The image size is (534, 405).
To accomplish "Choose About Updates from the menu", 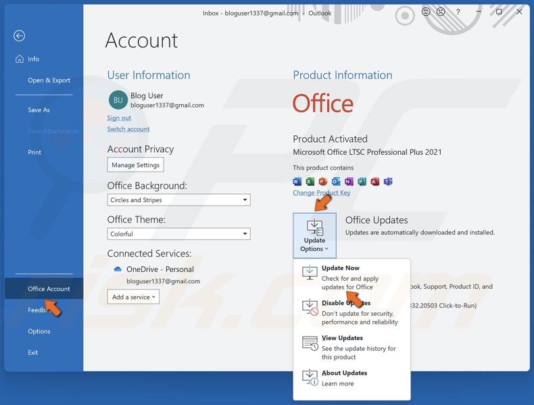I will pyautogui.click(x=351, y=378).
